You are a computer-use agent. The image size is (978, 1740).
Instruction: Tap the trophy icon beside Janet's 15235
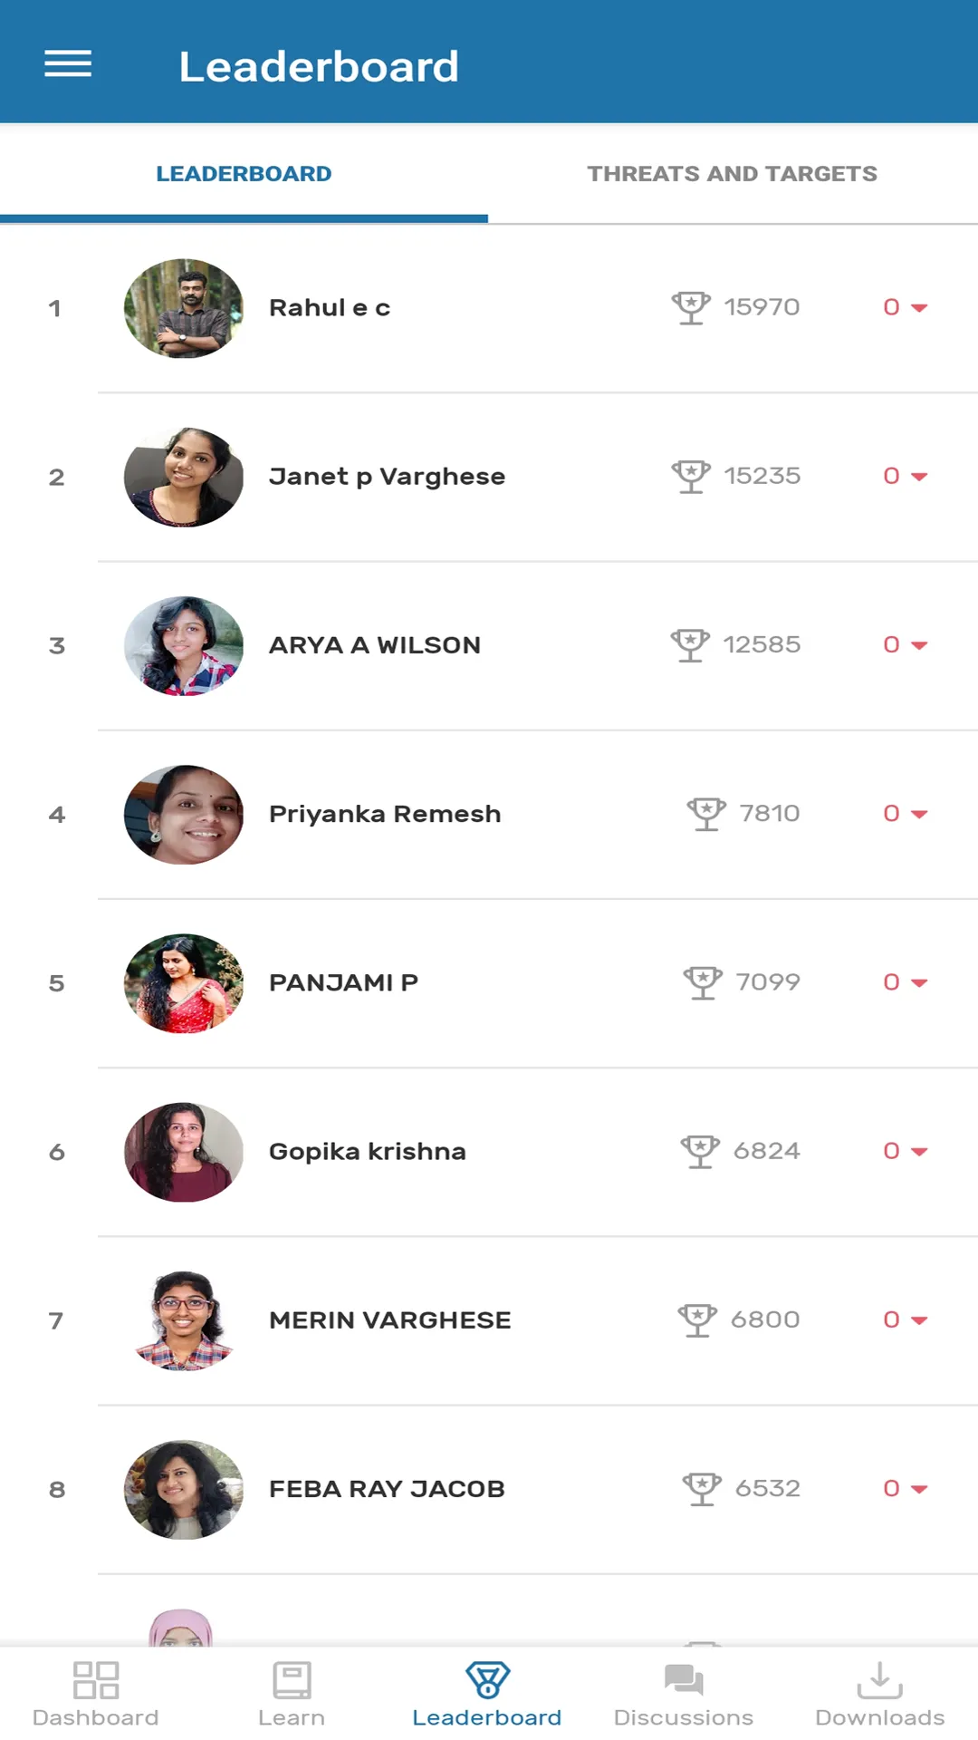(691, 477)
